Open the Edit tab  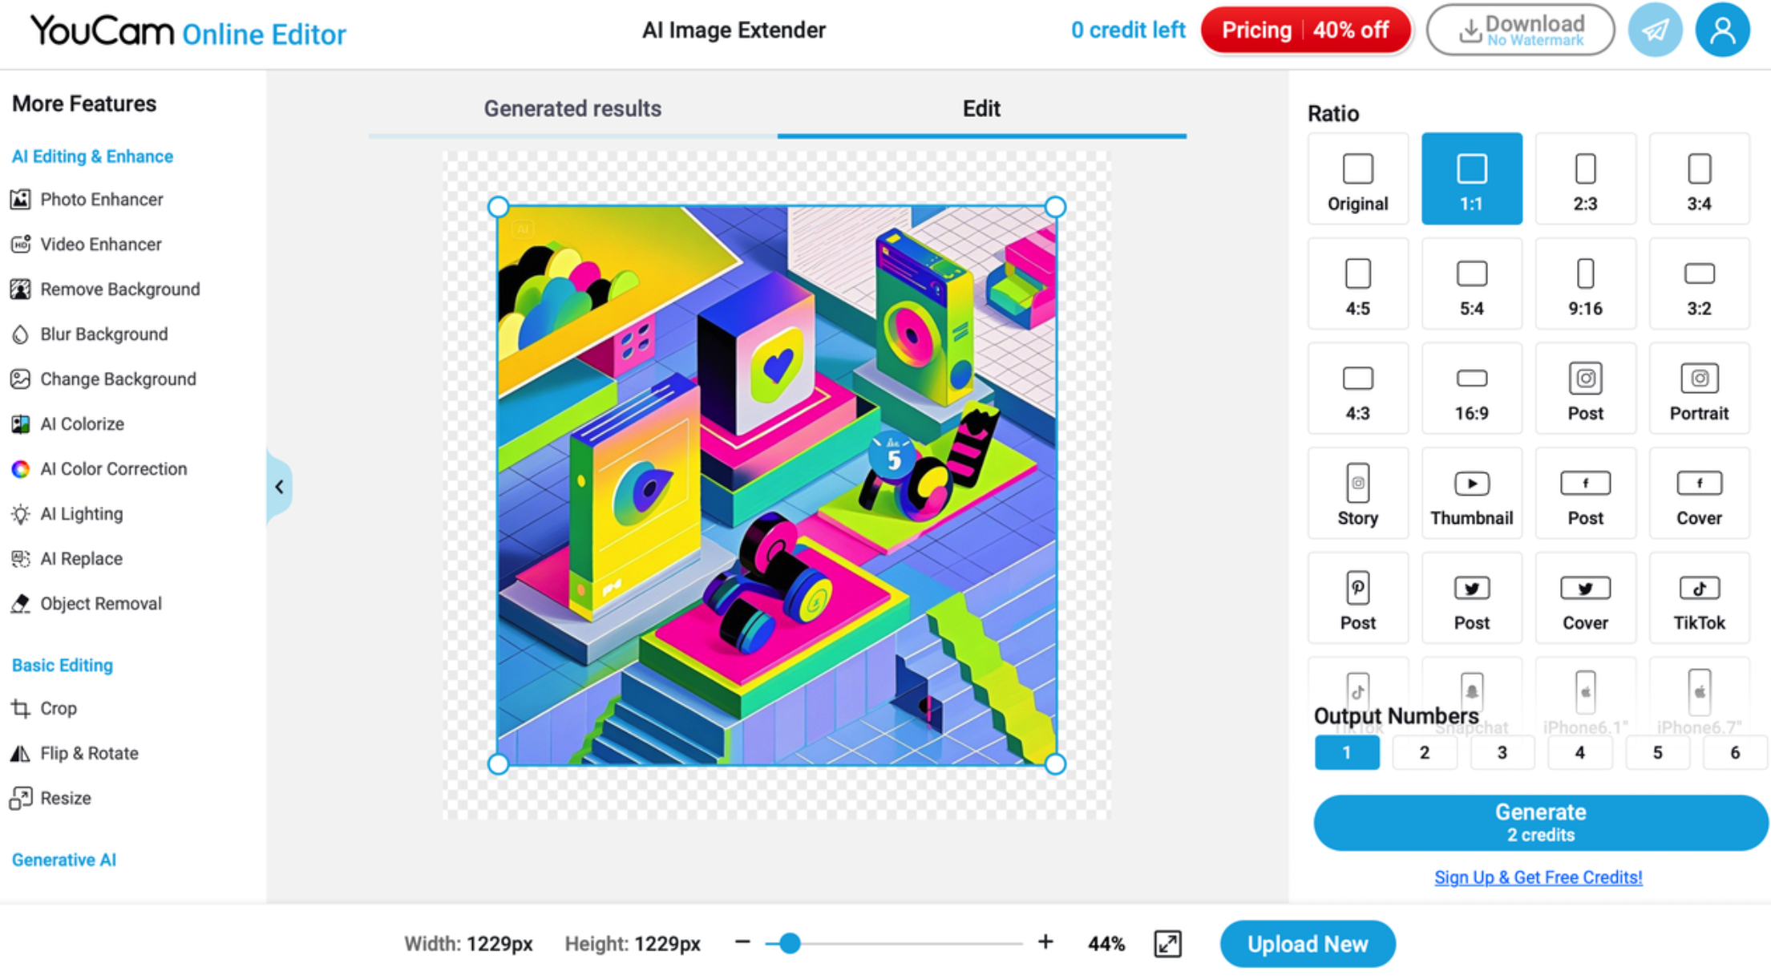pos(981,108)
